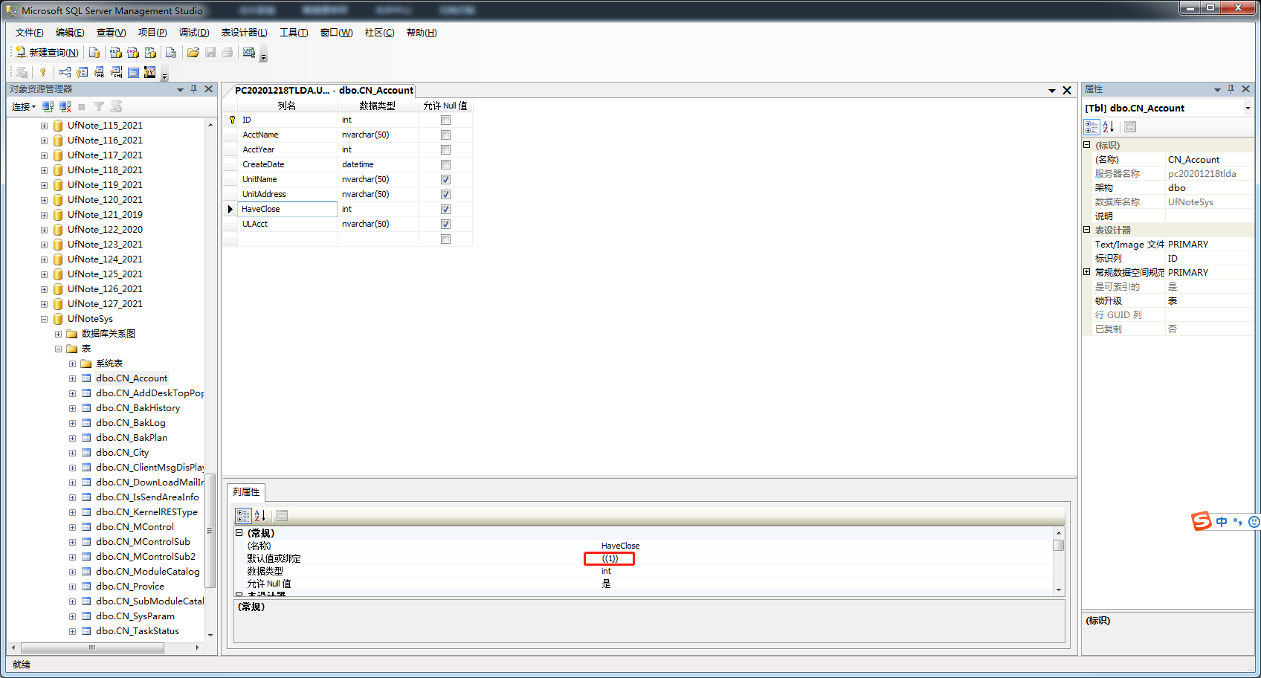Click Object Explorer vertical scrollbar thumb
Image resolution: width=1261 pixels, height=678 pixels.
pyautogui.click(x=210, y=530)
